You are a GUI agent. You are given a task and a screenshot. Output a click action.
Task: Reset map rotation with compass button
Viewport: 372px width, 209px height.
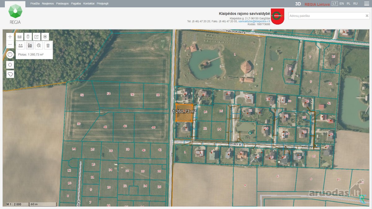coord(10,54)
